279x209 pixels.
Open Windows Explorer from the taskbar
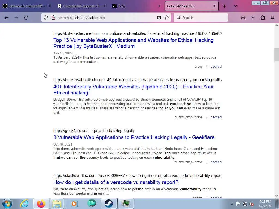click(57, 204)
